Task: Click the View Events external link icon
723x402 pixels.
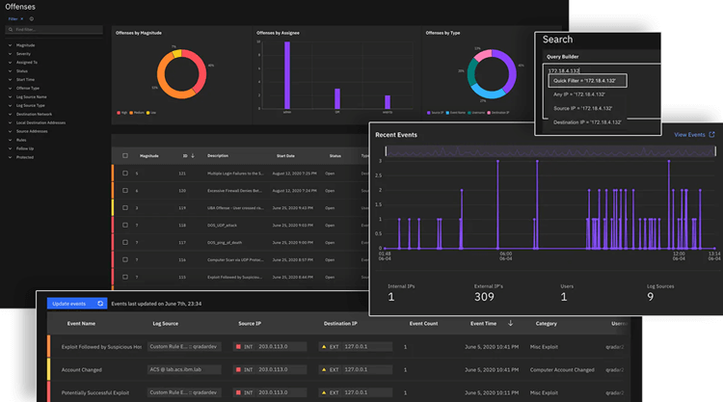Action: tap(712, 135)
